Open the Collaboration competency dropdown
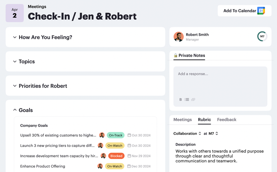Screen dimensions: 277x172 click(x=187, y=133)
